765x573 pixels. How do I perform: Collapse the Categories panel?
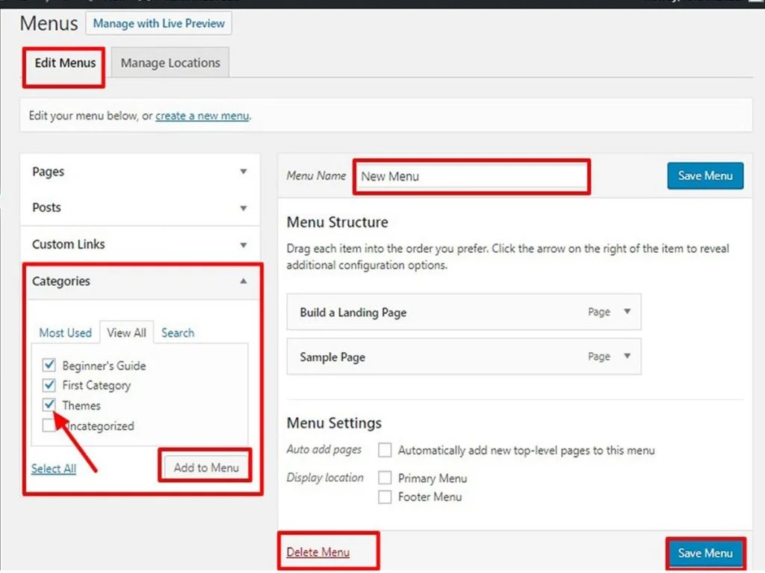click(242, 282)
